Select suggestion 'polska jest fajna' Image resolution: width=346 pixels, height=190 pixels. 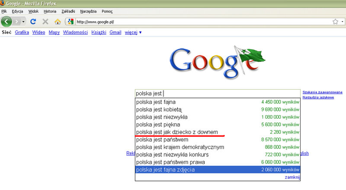[218, 102]
